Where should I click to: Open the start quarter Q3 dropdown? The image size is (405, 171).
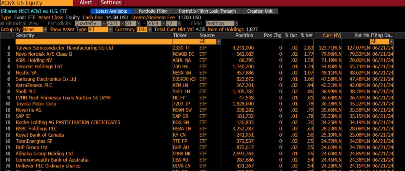pos(133,24)
